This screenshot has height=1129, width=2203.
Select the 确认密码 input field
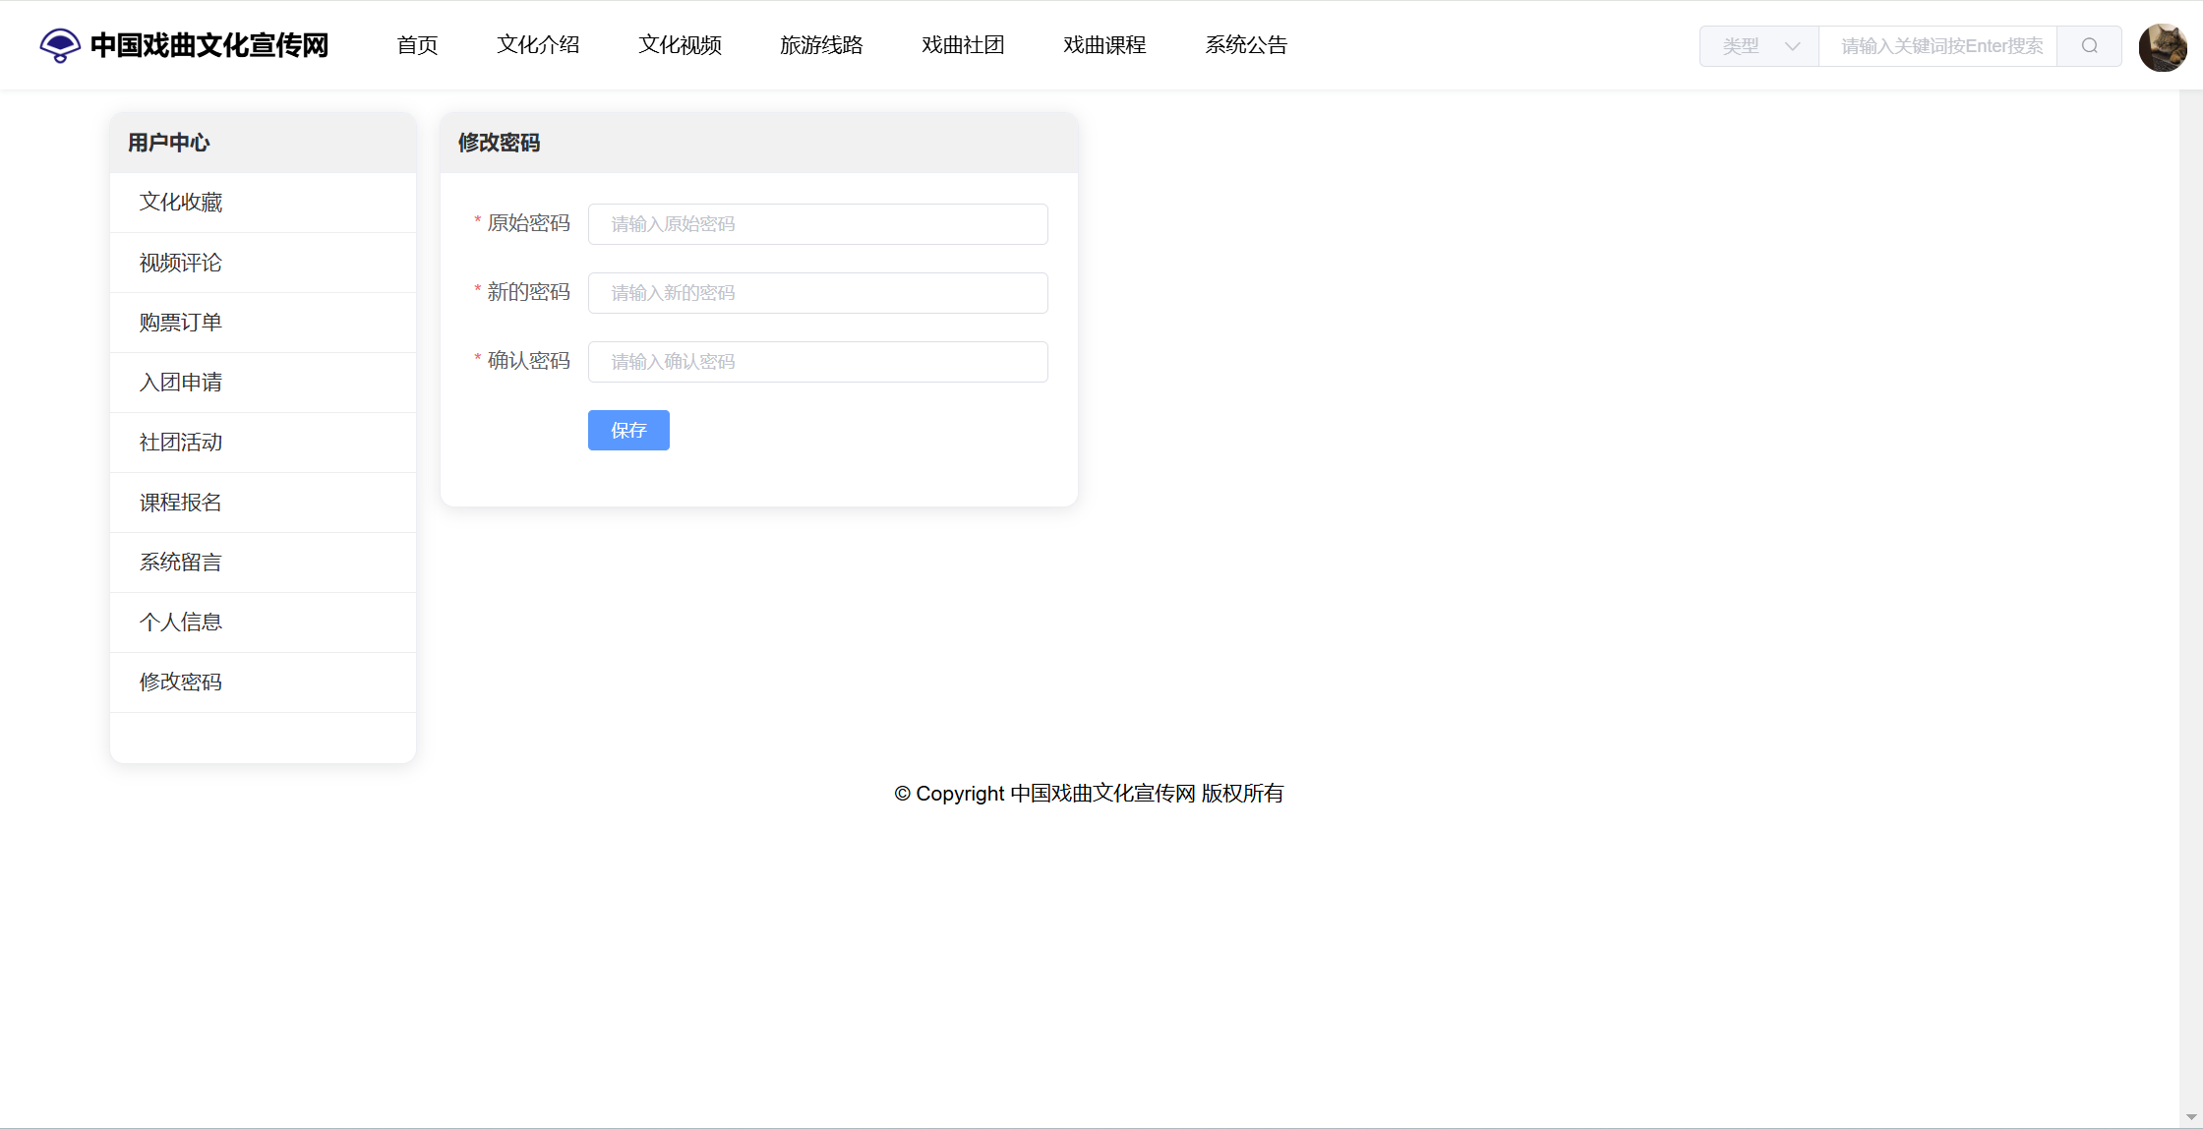click(x=817, y=362)
